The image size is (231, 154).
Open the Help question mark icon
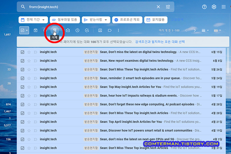[204, 7]
